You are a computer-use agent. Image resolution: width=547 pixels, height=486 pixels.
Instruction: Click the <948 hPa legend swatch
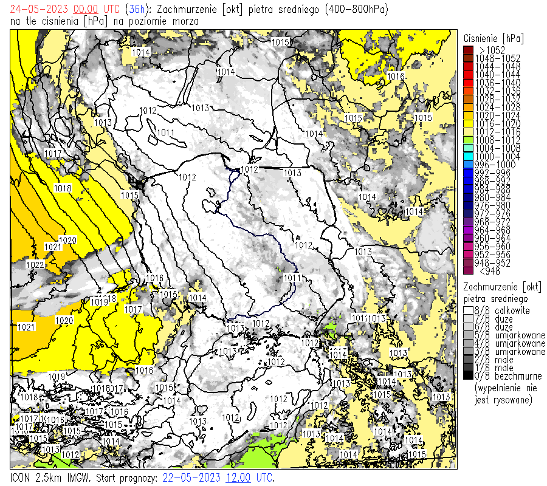coord(468,271)
